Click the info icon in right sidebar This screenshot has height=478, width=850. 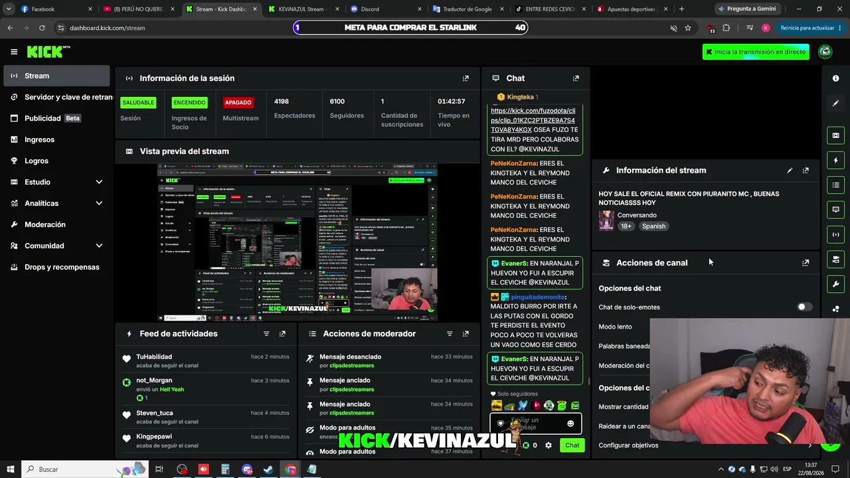[835, 78]
